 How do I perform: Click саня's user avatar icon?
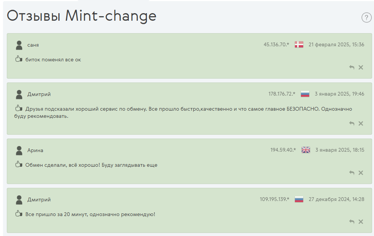[19, 45]
